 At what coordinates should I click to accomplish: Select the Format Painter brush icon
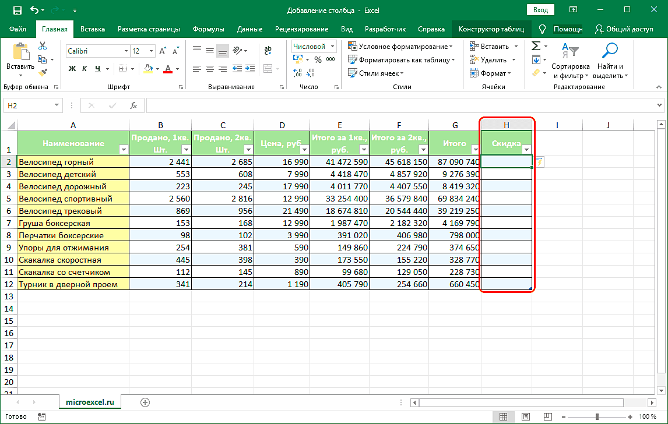(x=43, y=72)
